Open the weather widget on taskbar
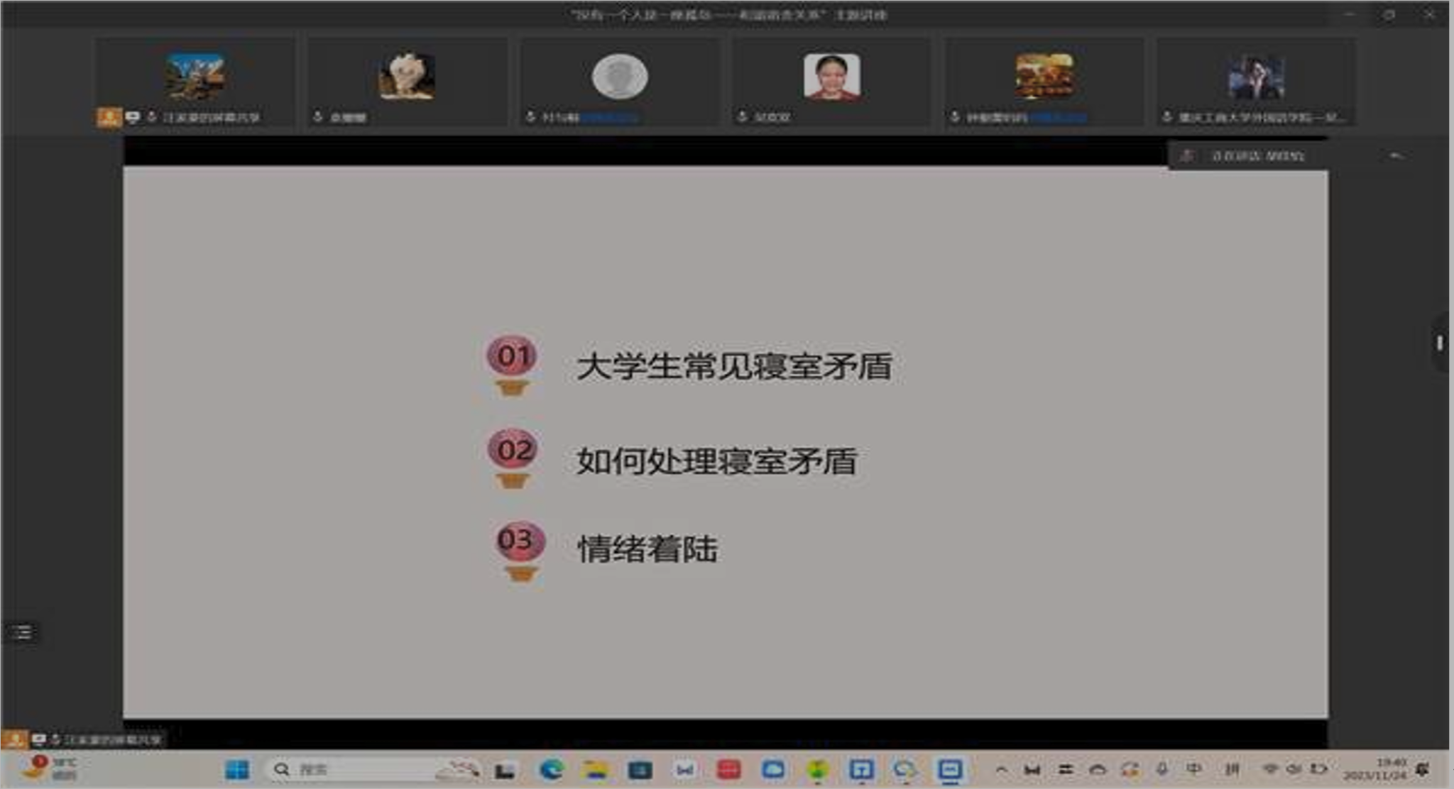 coord(48,768)
